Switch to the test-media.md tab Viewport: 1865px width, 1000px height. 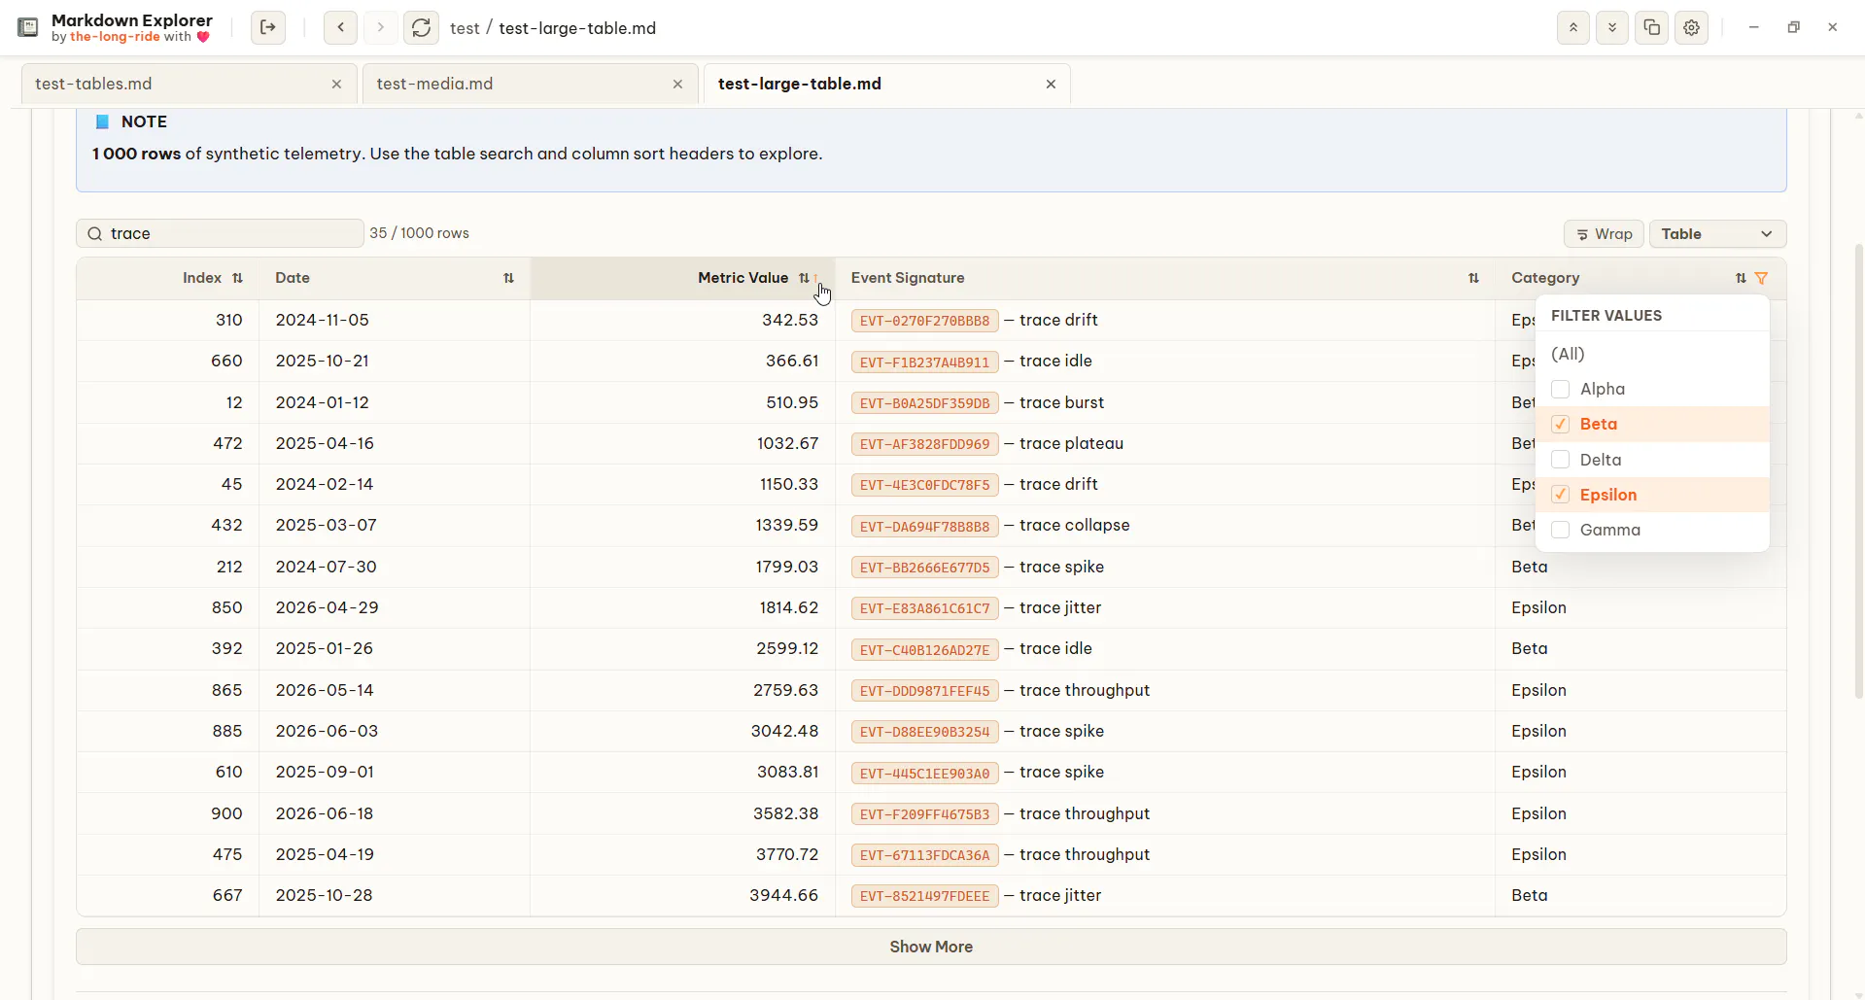tap(531, 85)
